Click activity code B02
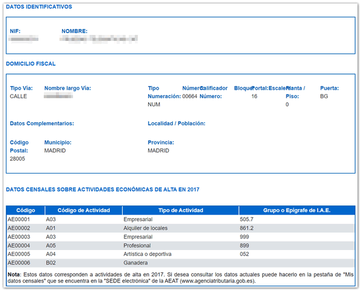The height and width of the screenshot is (291, 361). (51, 263)
